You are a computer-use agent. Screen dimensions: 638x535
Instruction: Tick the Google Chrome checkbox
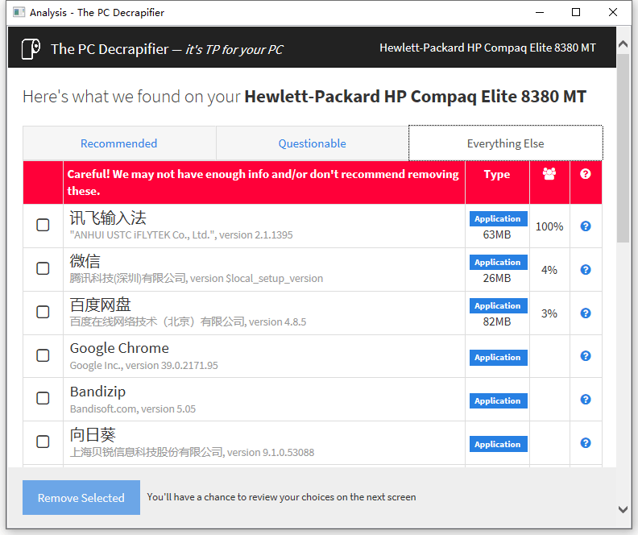pos(43,355)
